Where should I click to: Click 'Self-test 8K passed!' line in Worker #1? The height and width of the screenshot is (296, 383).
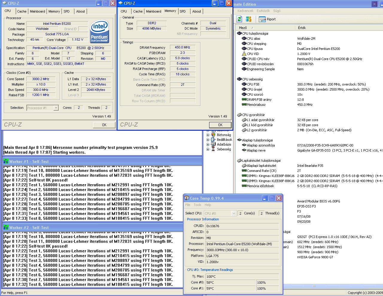pyautogui.click(x=35, y=180)
